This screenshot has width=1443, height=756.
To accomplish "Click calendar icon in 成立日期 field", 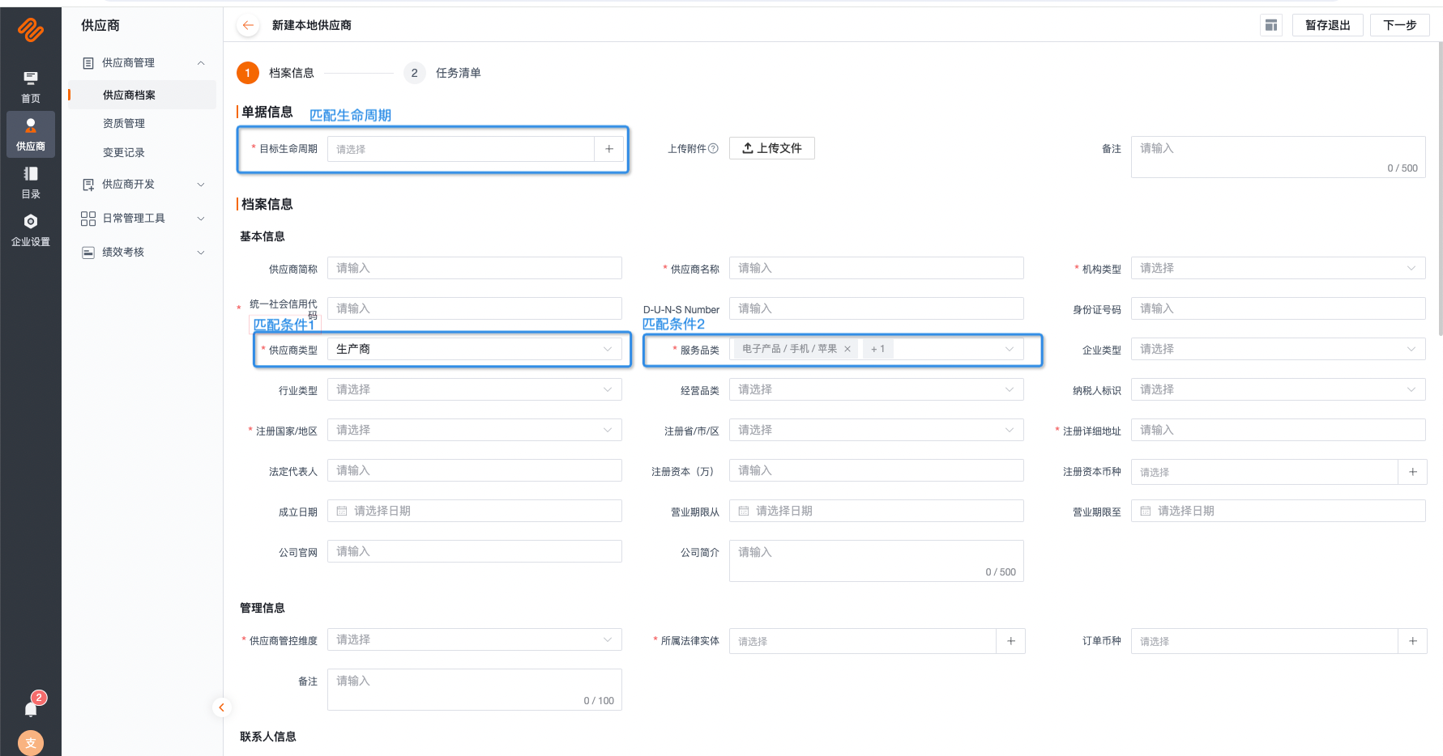I will pyautogui.click(x=342, y=511).
